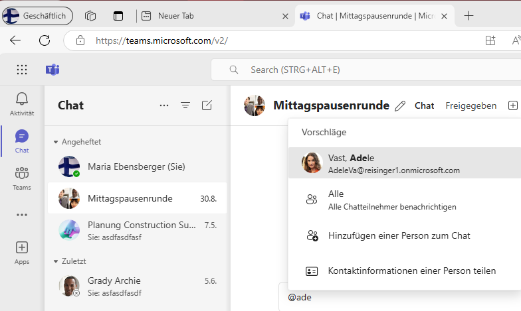This screenshot has height=311, width=521.
Task: Open chat list more options ellipsis
Action: pos(164,105)
